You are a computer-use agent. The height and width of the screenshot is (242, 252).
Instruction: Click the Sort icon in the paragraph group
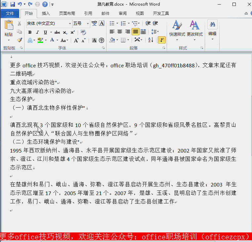pos(150,40)
